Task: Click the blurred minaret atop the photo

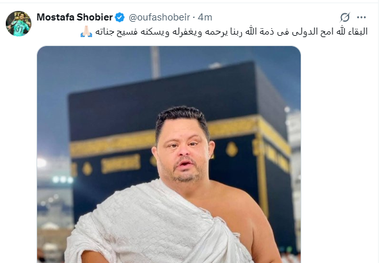Action: point(155,62)
